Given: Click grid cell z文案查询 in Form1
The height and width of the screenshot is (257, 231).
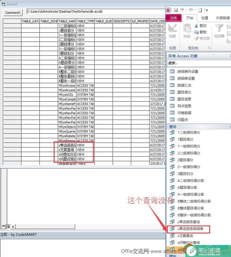Looking at the screenshot, I should 67,150.
